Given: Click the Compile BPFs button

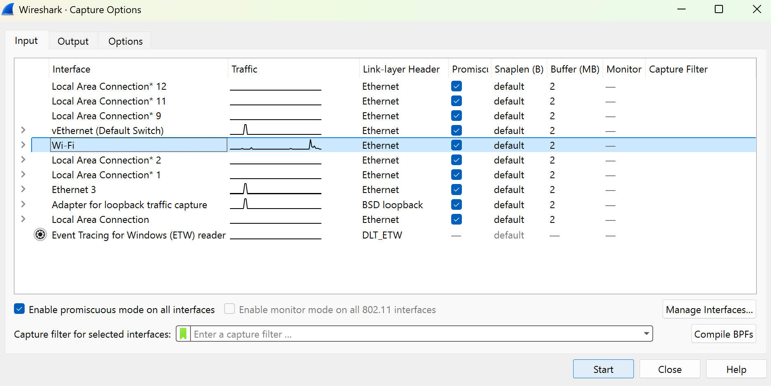Looking at the screenshot, I should click(723, 334).
